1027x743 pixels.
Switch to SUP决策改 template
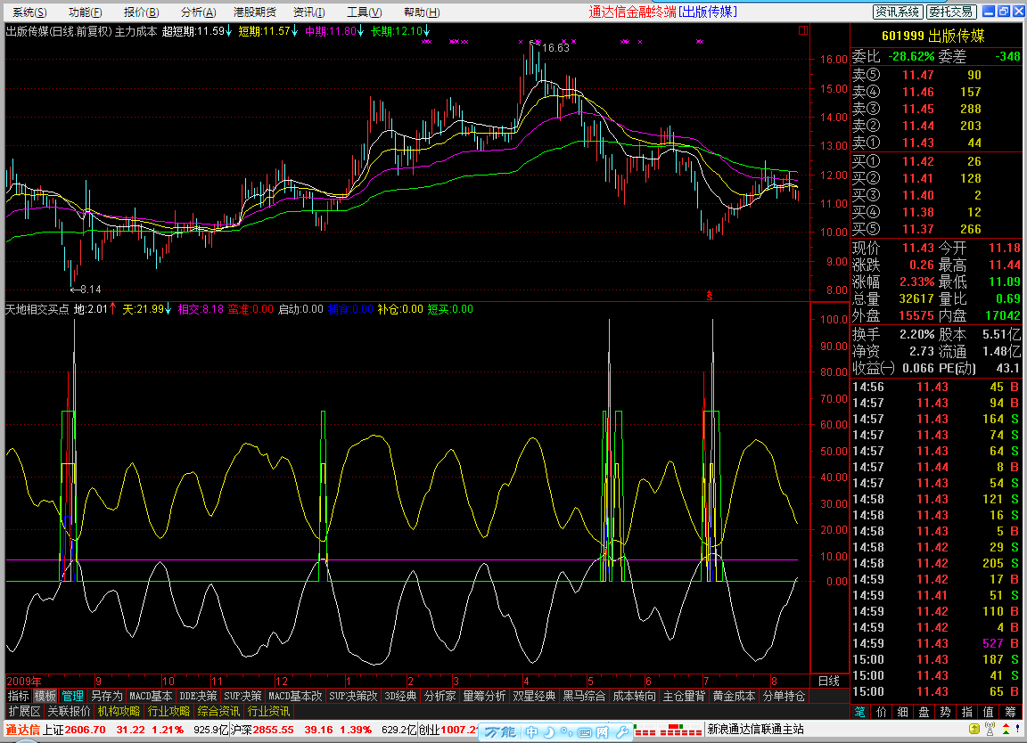click(x=354, y=696)
